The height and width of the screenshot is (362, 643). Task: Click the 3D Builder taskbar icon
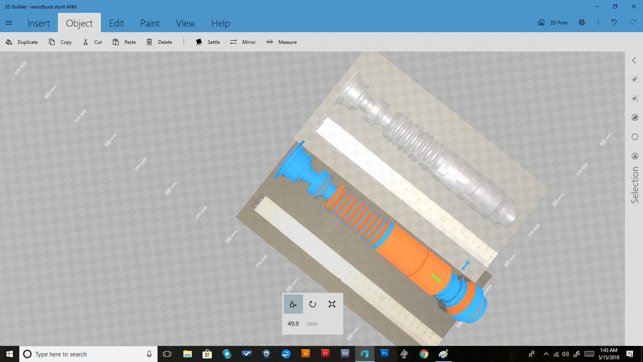coord(365,354)
